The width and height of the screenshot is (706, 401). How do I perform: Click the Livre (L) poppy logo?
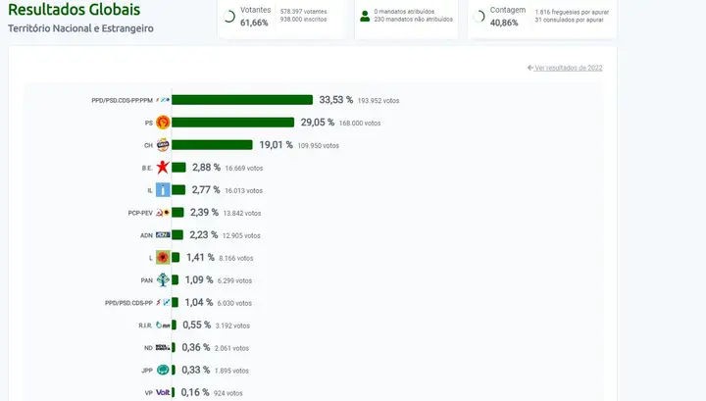(x=164, y=257)
